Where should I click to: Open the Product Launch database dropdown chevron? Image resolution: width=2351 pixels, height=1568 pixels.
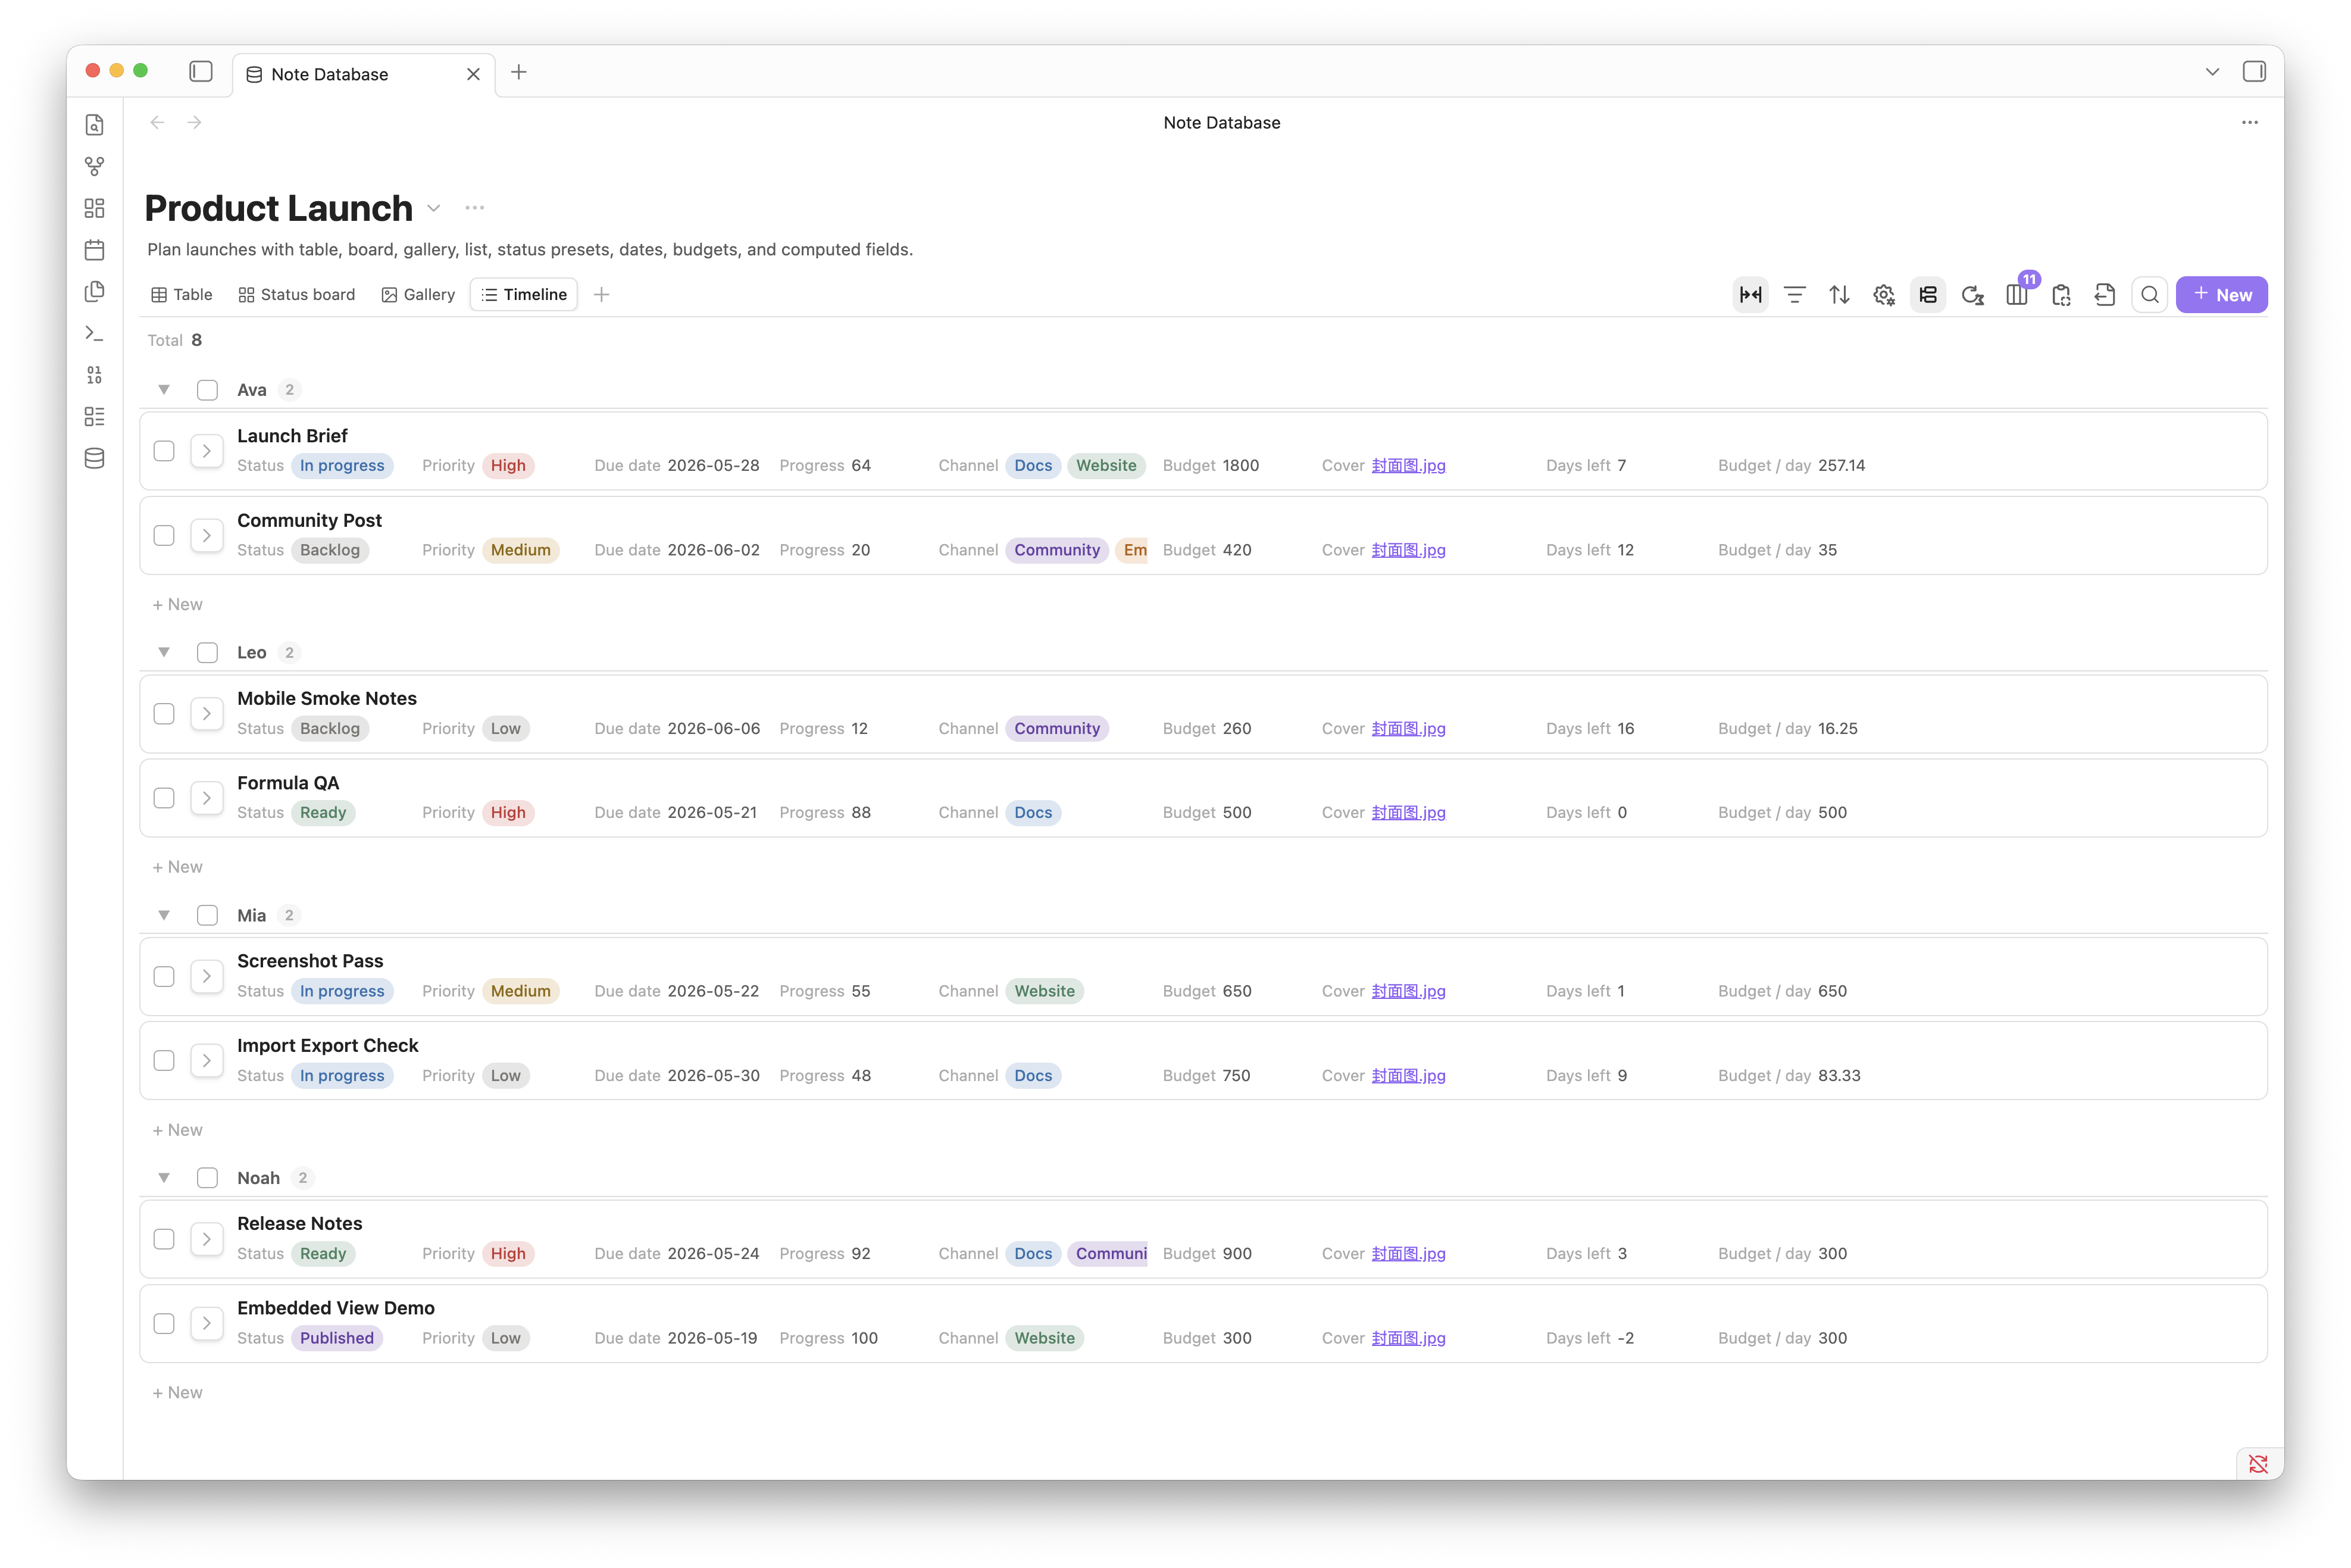point(434,208)
